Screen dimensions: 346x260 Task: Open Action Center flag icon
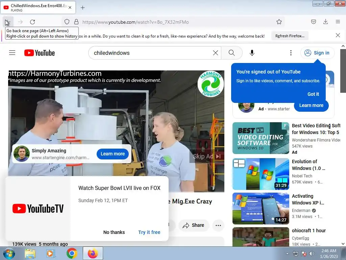304,254
